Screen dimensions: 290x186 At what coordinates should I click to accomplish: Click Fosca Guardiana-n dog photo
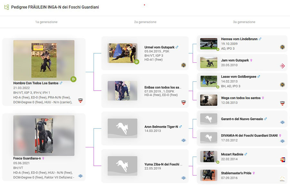(x=44, y=136)
